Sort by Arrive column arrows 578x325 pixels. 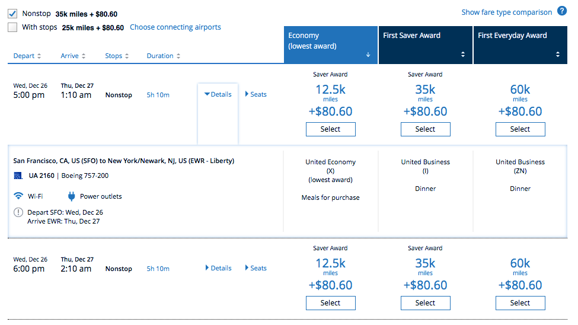pos(84,56)
